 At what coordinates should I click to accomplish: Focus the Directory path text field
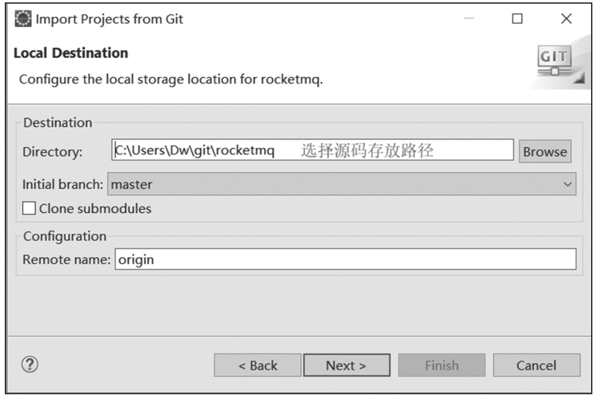pyautogui.click(x=312, y=150)
